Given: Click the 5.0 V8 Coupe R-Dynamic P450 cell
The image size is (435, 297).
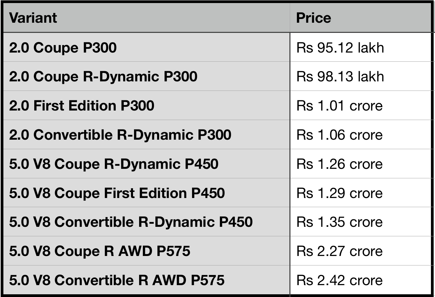Looking at the screenshot, I should click(114, 164).
